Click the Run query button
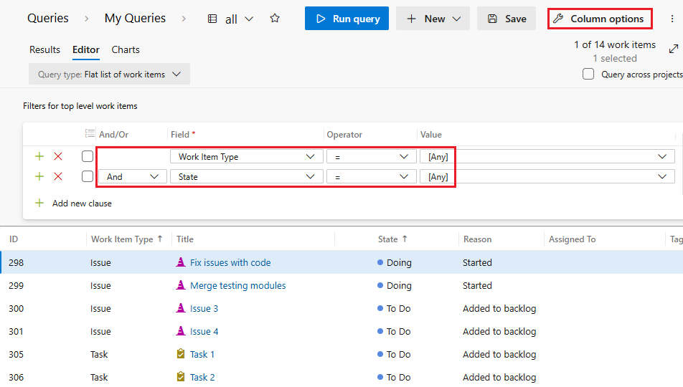The image size is (683, 387). click(347, 19)
